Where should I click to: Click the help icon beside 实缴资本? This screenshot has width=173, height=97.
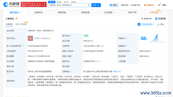(x=127, y=46)
